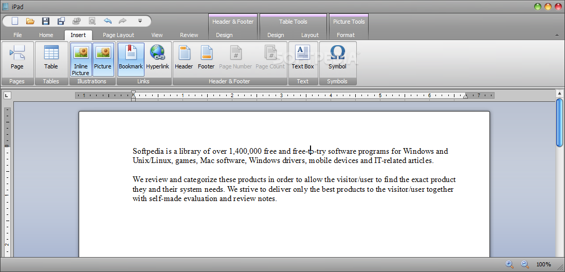
Task: Select the Insert tab
Action: pyautogui.click(x=78, y=35)
